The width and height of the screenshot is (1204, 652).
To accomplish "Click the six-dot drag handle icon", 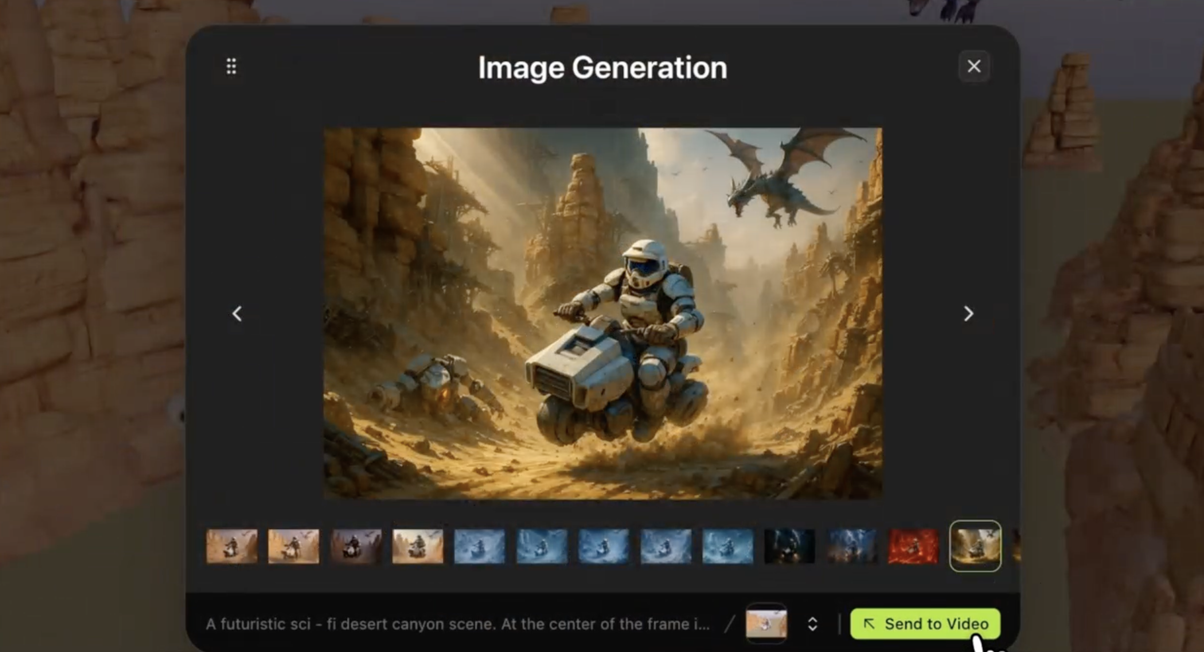I will (231, 66).
